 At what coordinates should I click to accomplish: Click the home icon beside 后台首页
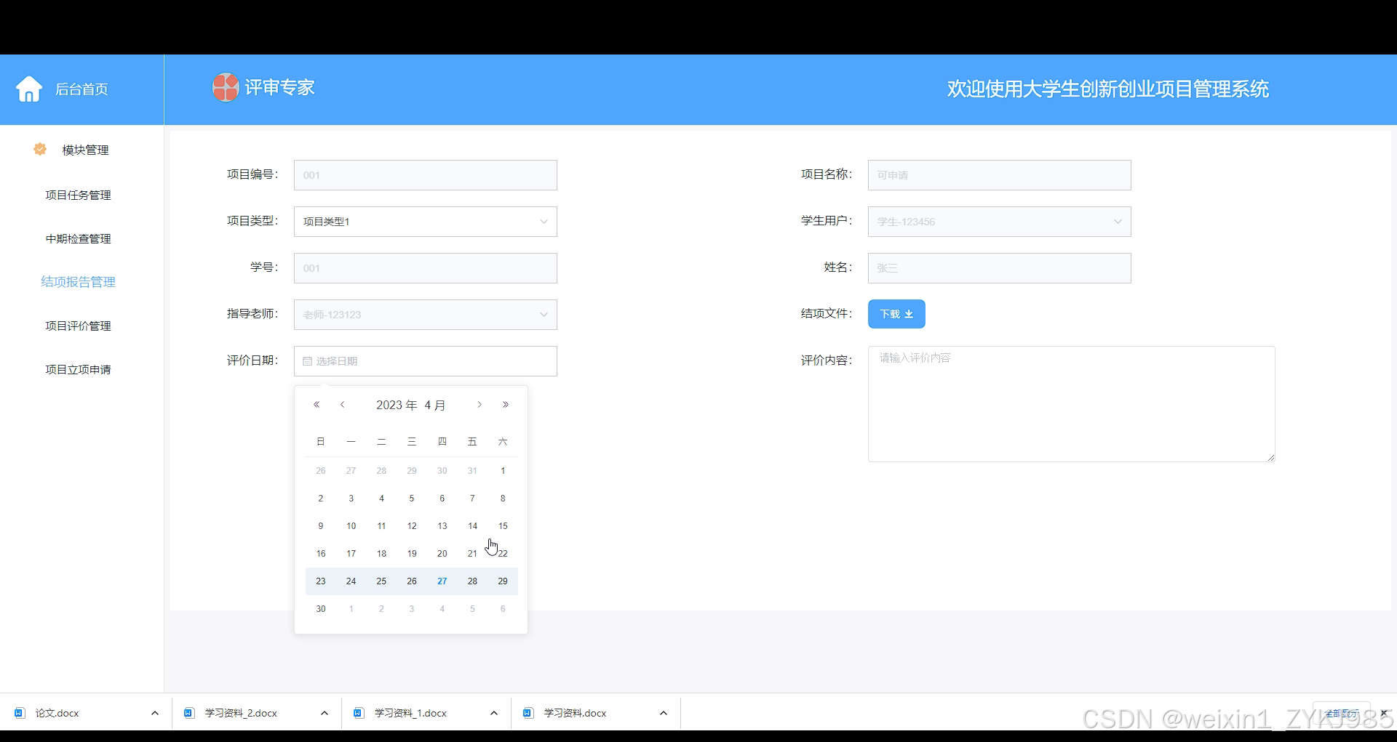click(29, 89)
